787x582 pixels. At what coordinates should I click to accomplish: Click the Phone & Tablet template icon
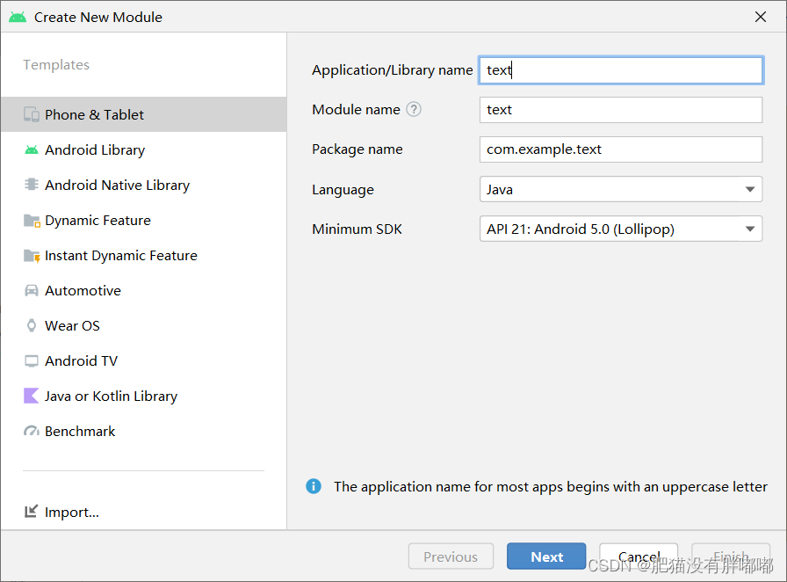(32, 114)
